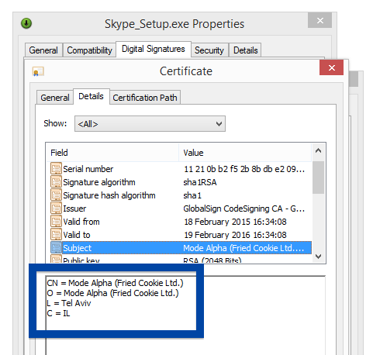Click the L = Tel Aviv line

click(69, 303)
